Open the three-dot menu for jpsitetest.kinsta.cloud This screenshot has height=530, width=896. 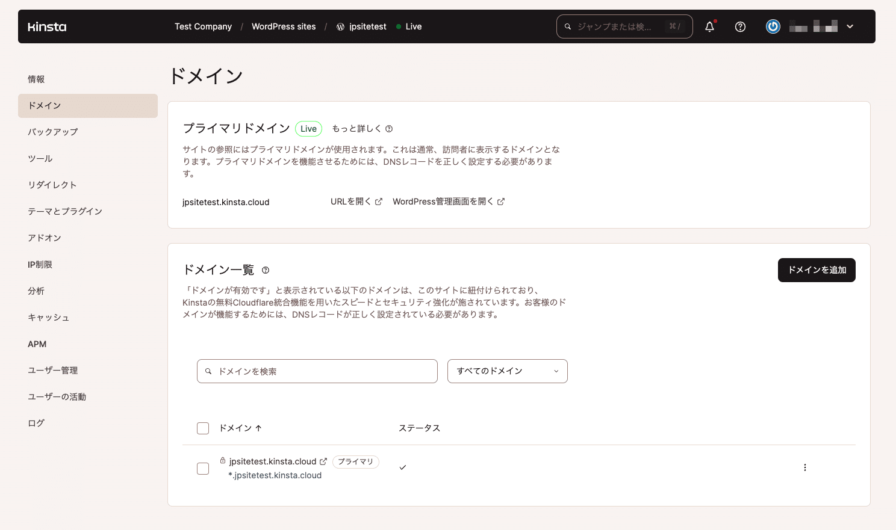coord(804,467)
